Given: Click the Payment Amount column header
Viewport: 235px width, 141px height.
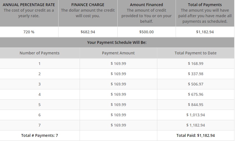Looking at the screenshot, I should pos(118,53).
